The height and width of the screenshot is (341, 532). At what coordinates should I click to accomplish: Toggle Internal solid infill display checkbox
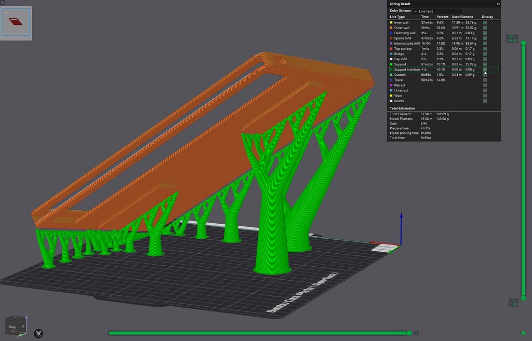tap(485, 44)
